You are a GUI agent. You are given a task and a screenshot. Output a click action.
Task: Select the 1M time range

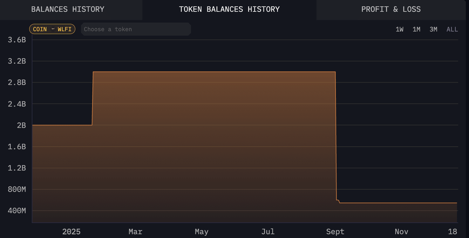pyautogui.click(x=416, y=30)
